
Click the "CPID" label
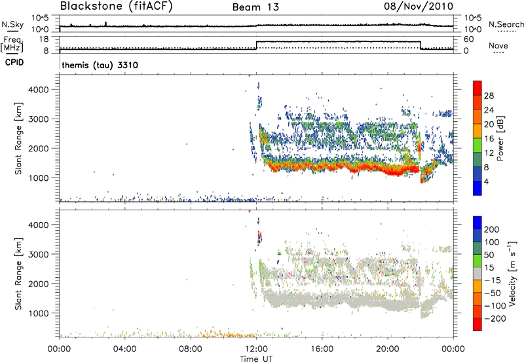(x=14, y=62)
